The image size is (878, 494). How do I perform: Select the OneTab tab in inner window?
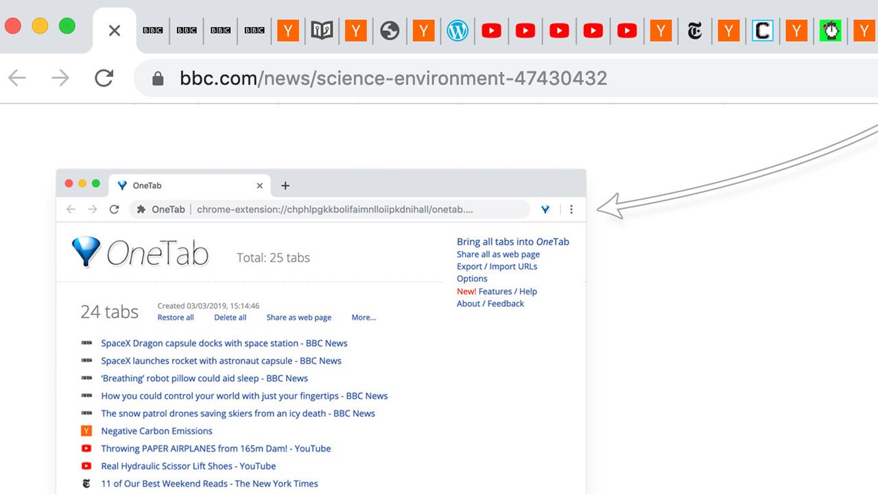click(x=178, y=185)
